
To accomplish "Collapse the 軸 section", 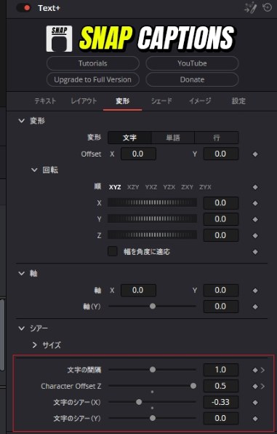I will pos(21,273).
